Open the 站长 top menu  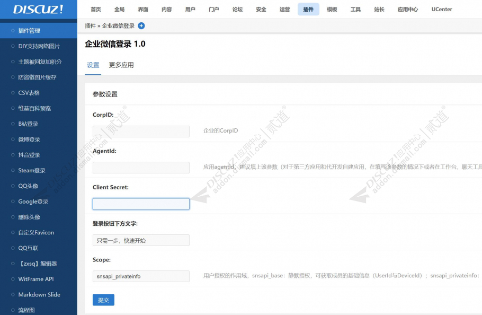[x=379, y=9]
